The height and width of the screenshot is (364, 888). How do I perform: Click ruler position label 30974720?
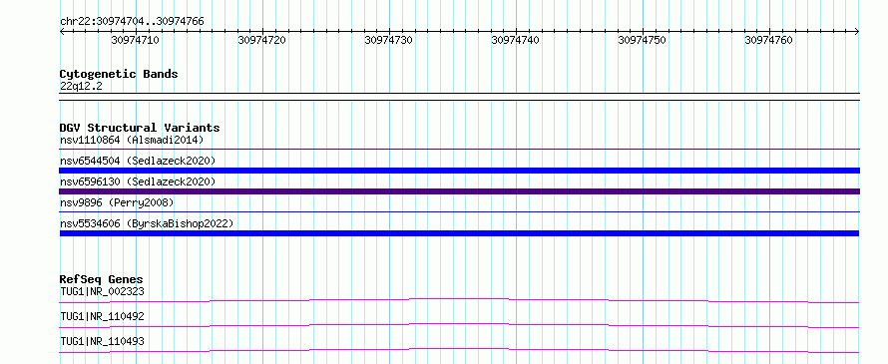(x=262, y=40)
